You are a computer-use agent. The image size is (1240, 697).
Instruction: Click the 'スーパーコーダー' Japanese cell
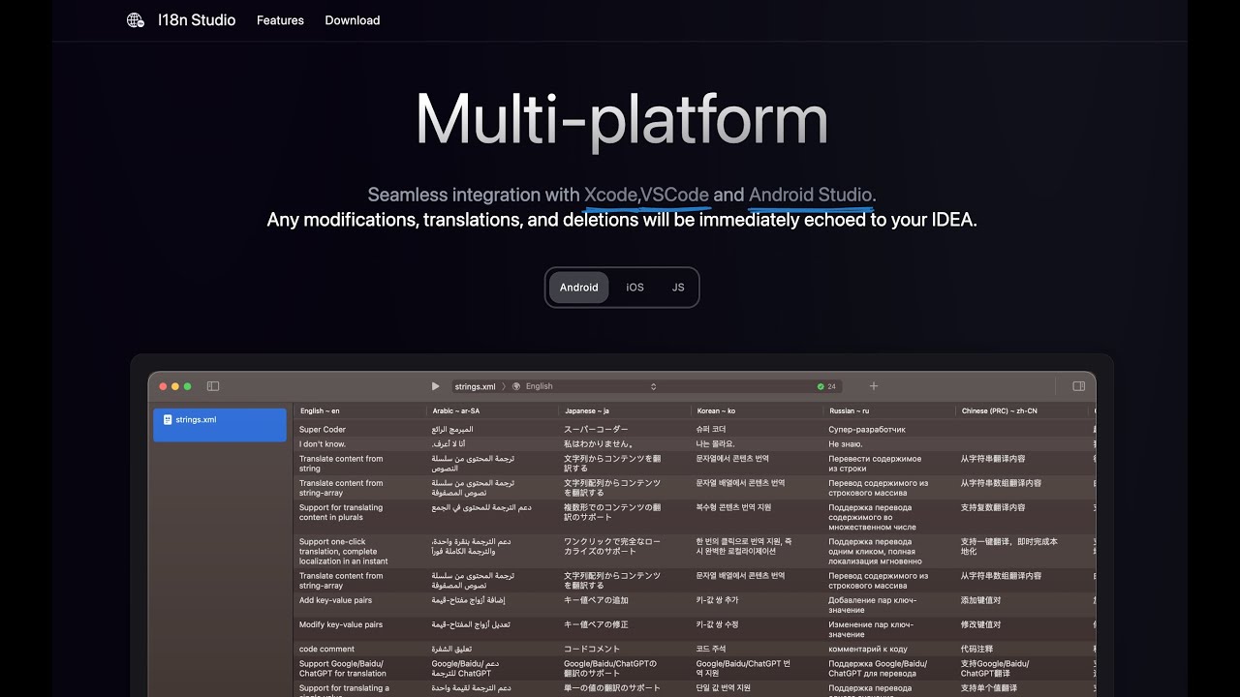click(596, 430)
